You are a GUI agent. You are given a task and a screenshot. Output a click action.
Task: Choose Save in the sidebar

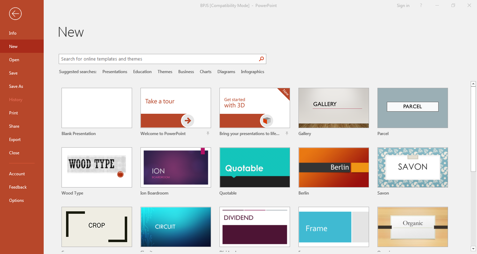coord(22,73)
